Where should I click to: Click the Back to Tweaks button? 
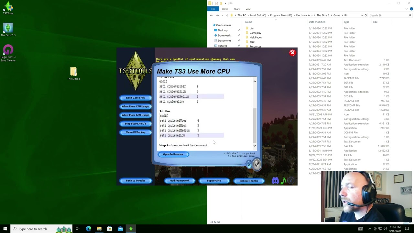(x=136, y=181)
